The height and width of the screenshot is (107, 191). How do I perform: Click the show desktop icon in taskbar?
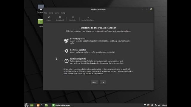32,105
